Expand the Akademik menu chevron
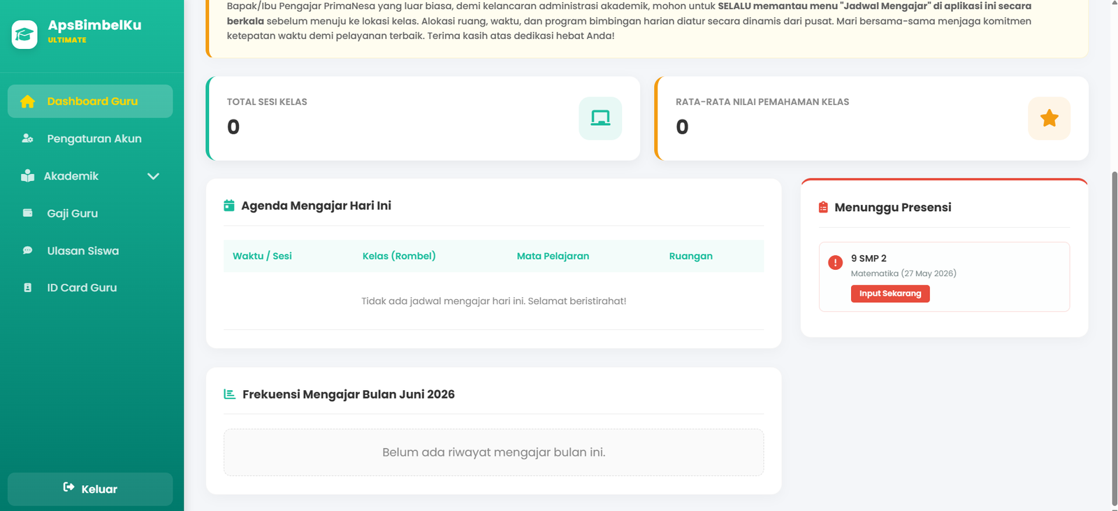1118x511 pixels. coord(153,176)
